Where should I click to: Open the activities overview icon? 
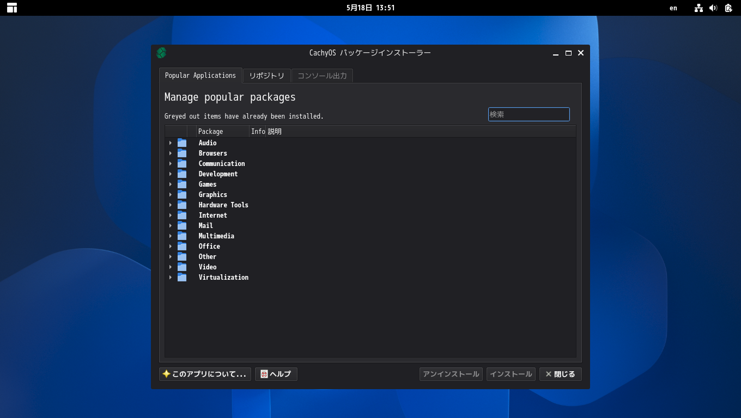coord(12,8)
